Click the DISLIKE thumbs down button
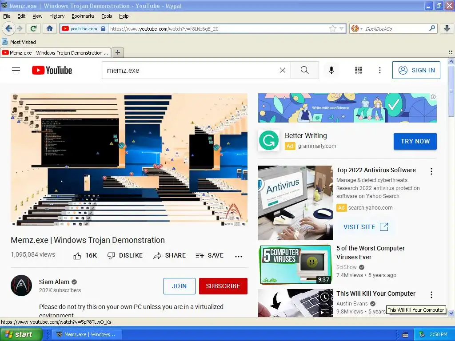 pos(125,255)
